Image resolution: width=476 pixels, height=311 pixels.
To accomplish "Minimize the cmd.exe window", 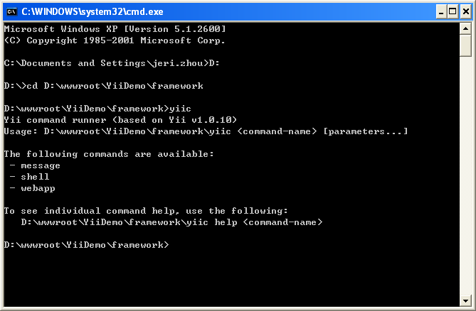I will [441, 12].
